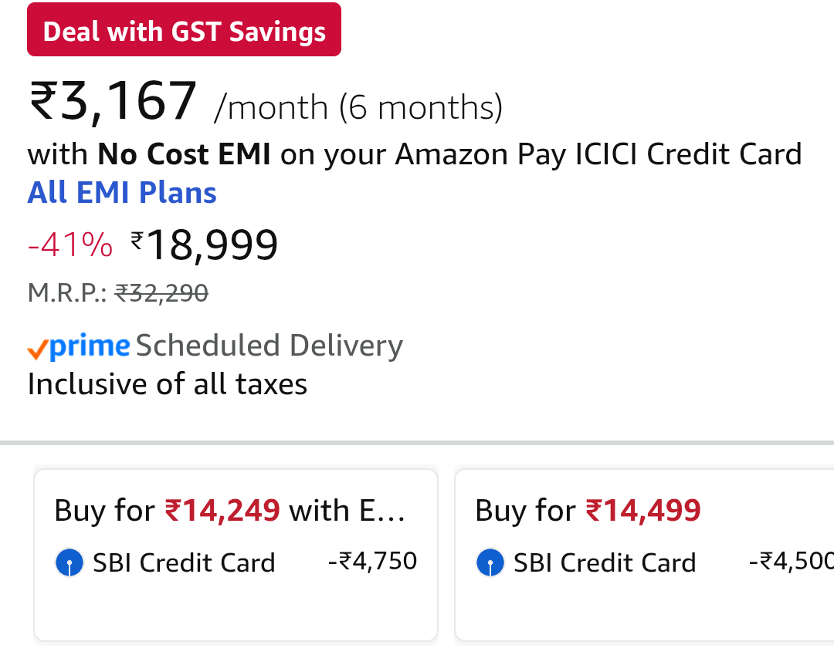Tap the -₹4,500 discount amount
The width and height of the screenshot is (834, 655).
click(x=791, y=561)
